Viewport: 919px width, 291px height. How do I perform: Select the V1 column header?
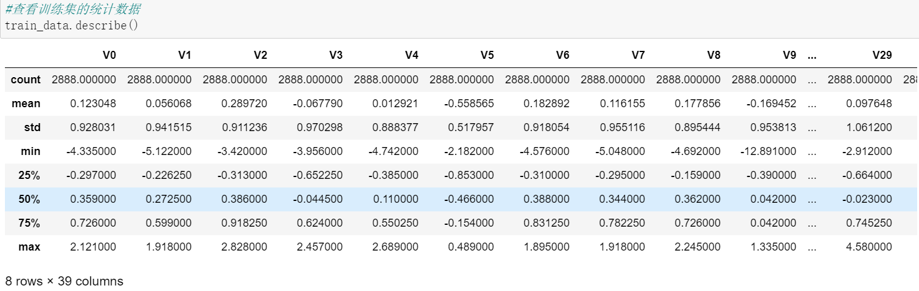click(x=185, y=55)
